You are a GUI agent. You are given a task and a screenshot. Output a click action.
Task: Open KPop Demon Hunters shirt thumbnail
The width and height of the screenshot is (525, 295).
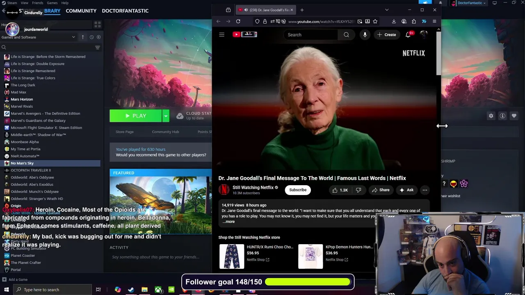click(310, 256)
